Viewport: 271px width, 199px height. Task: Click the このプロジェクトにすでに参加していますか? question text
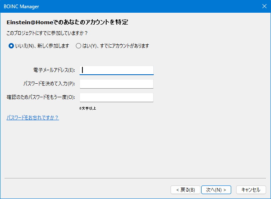coord(48,33)
